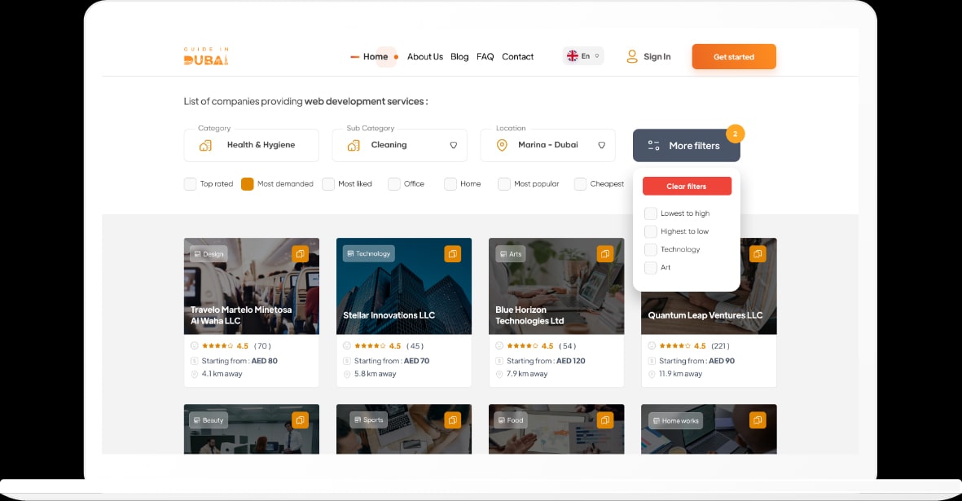Uncheck the Most demanded checkbox

click(x=248, y=184)
